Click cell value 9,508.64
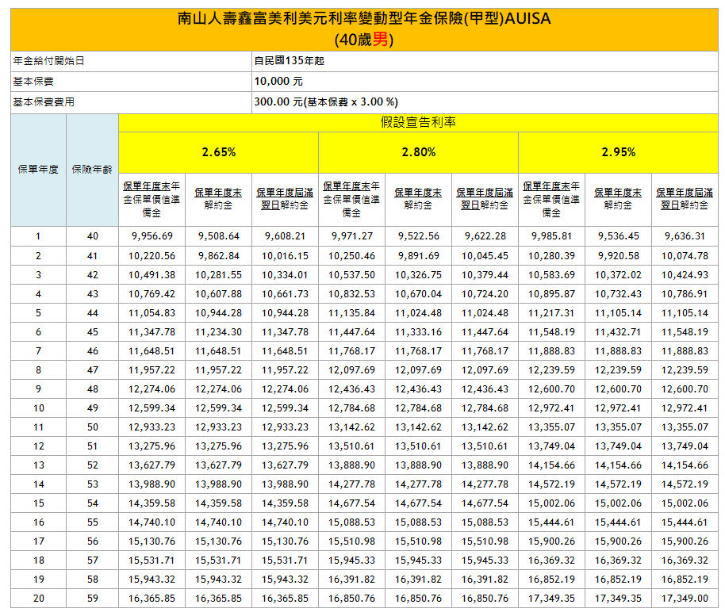Image resolution: width=725 pixels, height=616 pixels. (x=219, y=236)
